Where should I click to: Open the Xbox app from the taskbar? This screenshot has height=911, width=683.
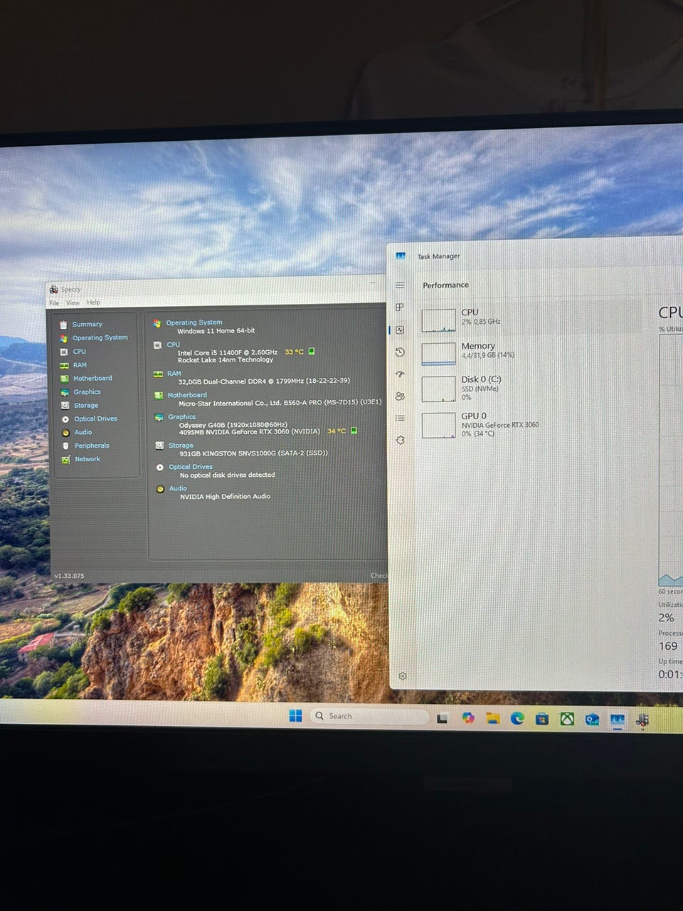(x=567, y=719)
